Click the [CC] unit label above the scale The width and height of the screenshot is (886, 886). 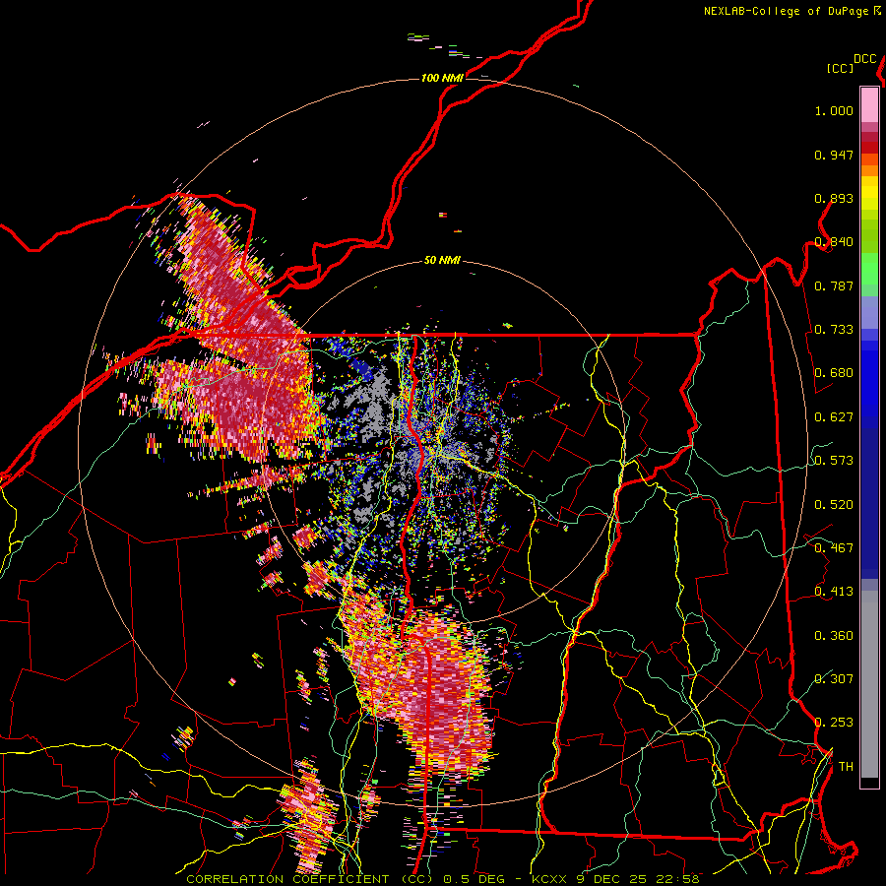[x=840, y=68]
